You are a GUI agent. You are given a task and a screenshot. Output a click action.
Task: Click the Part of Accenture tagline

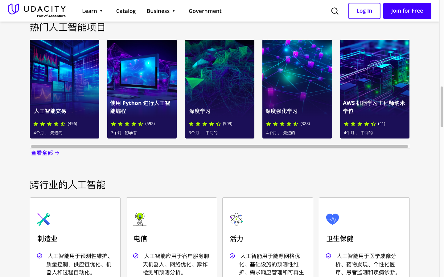[x=51, y=16]
